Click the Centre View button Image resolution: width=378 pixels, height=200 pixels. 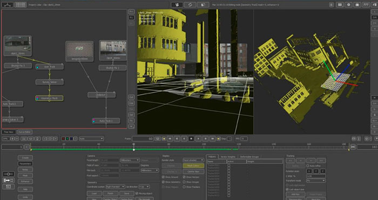(x=193, y=172)
